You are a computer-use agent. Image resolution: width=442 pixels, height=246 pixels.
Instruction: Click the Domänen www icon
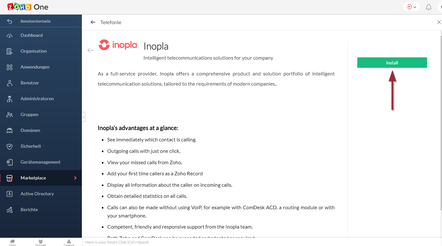tap(10, 131)
